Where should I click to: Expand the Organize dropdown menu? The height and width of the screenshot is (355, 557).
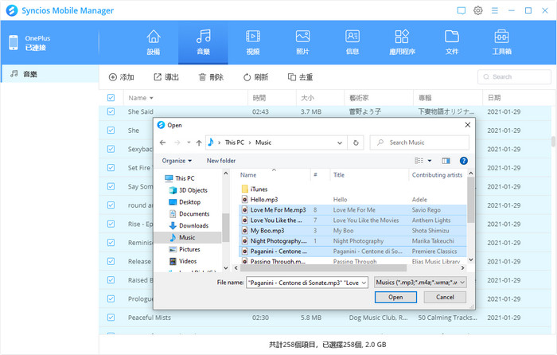[177, 160]
